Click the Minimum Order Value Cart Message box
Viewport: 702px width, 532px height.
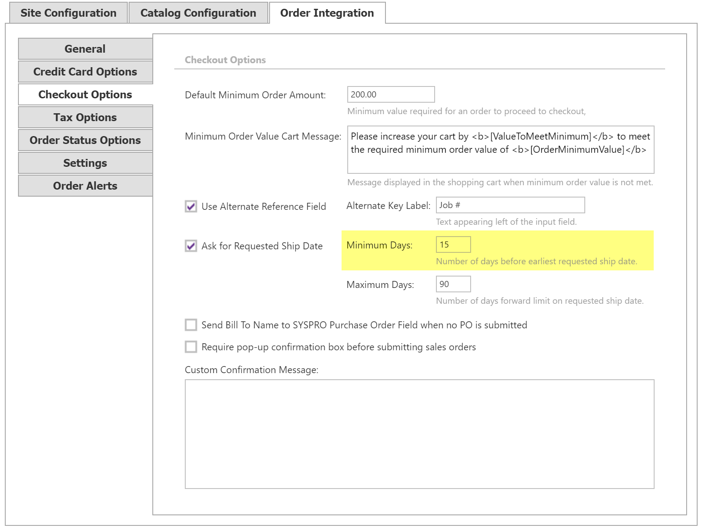click(500, 150)
